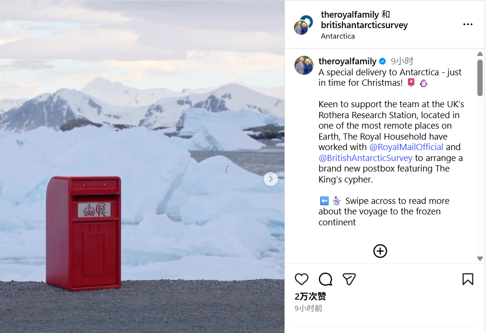Load more comments with plus circle icon
This screenshot has width=486, height=333.
[380, 251]
